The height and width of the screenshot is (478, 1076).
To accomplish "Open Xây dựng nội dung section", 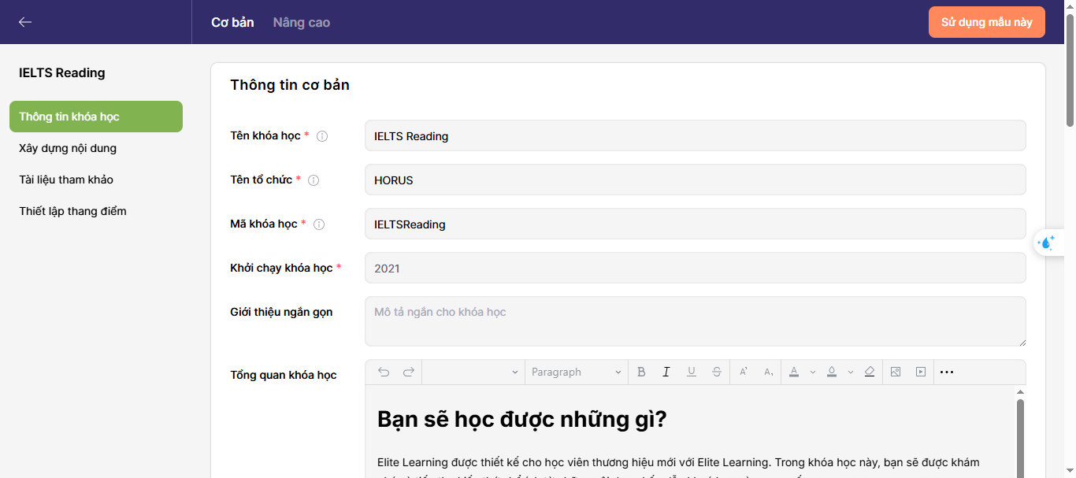I will (68, 148).
